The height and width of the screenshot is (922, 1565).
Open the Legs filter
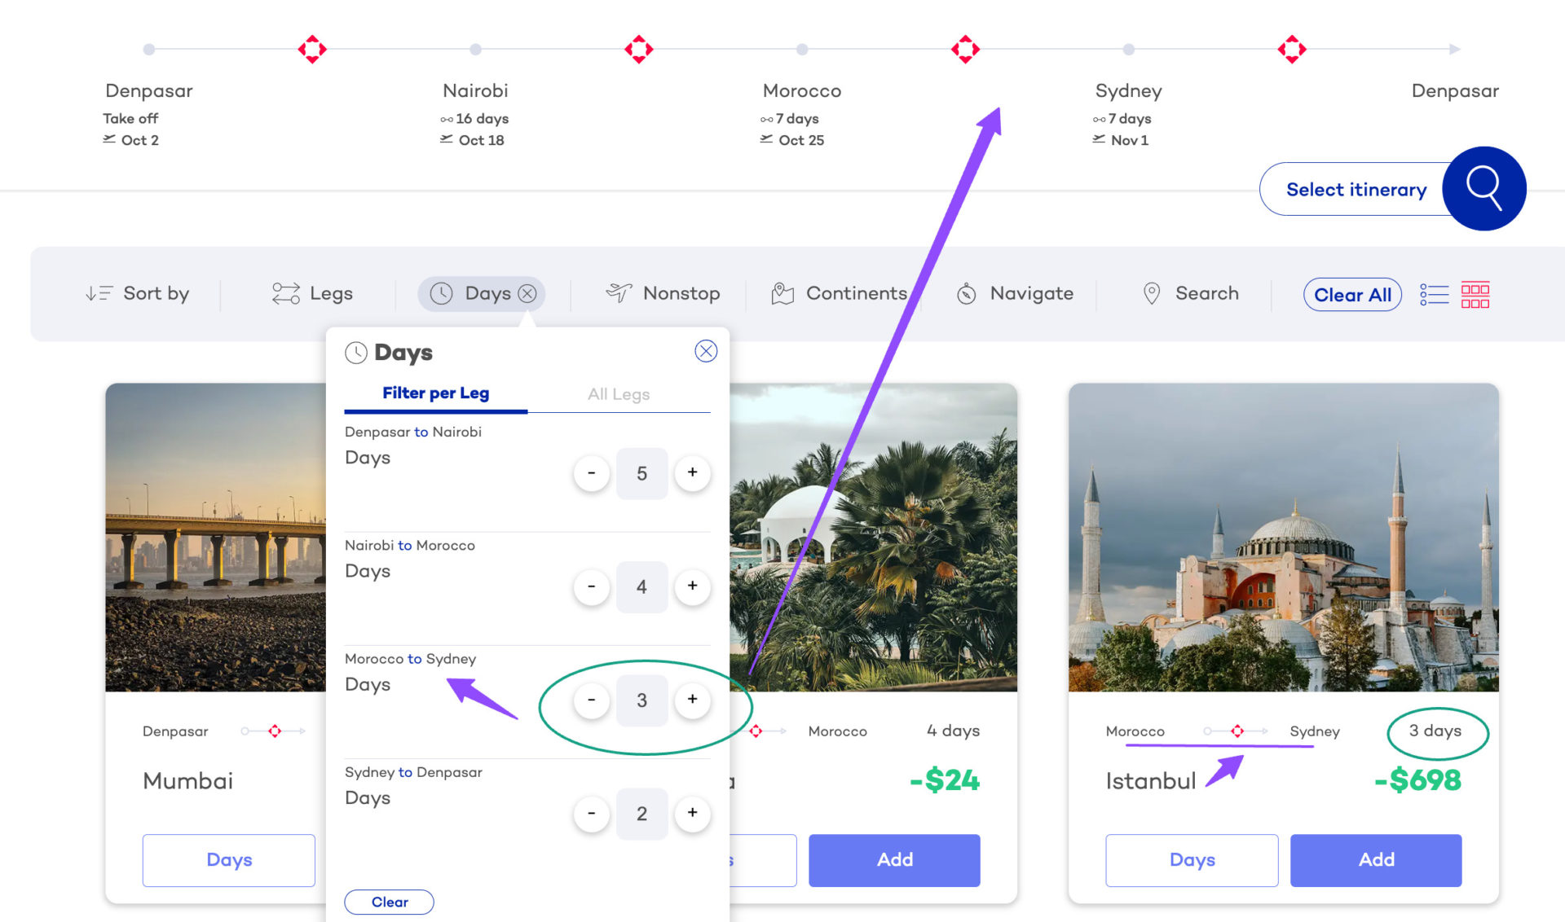point(313,293)
